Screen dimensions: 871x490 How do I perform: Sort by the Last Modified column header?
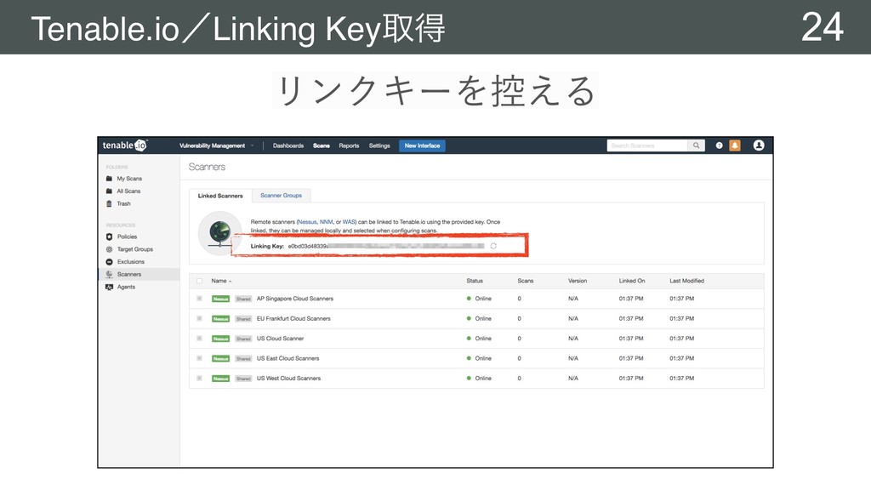pos(686,281)
